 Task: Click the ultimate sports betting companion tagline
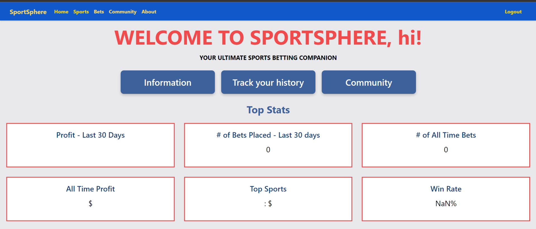268,58
